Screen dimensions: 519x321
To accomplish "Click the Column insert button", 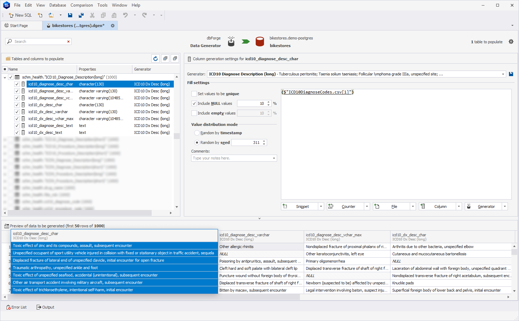I will (x=437, y=207).
